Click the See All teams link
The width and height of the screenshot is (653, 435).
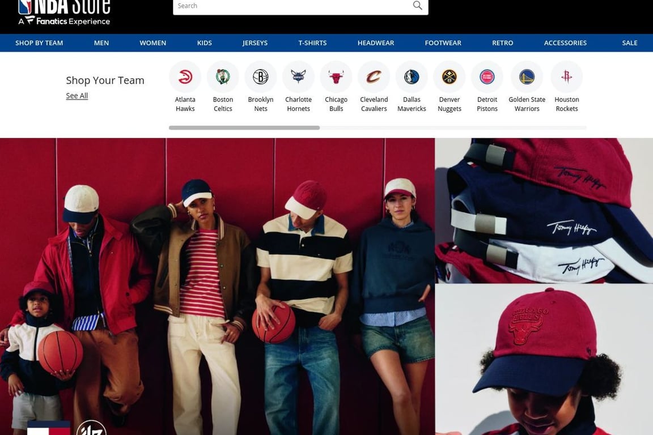[x=77, y=96]
